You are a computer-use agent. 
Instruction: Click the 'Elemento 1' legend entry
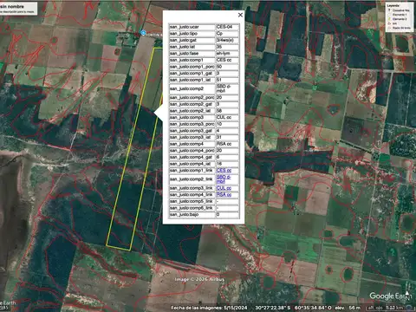click(400, 15)
